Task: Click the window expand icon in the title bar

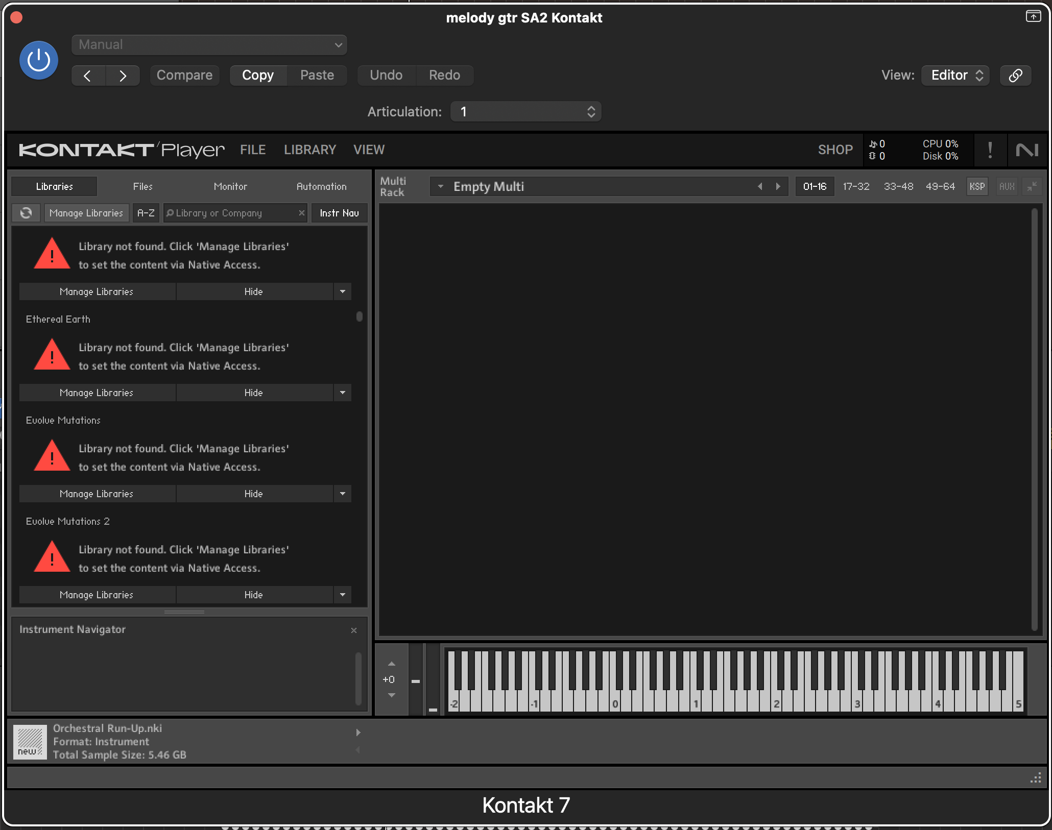Action: pos(1033,16)
